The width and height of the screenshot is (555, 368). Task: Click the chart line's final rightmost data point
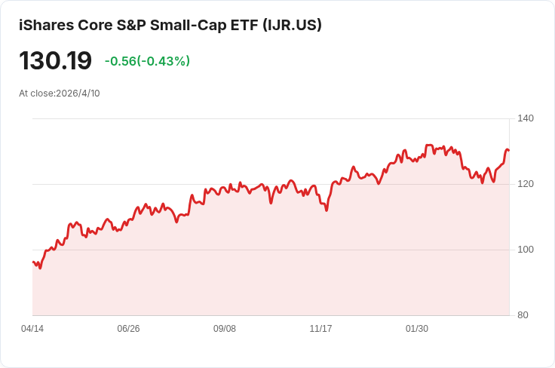coord(509,150)
